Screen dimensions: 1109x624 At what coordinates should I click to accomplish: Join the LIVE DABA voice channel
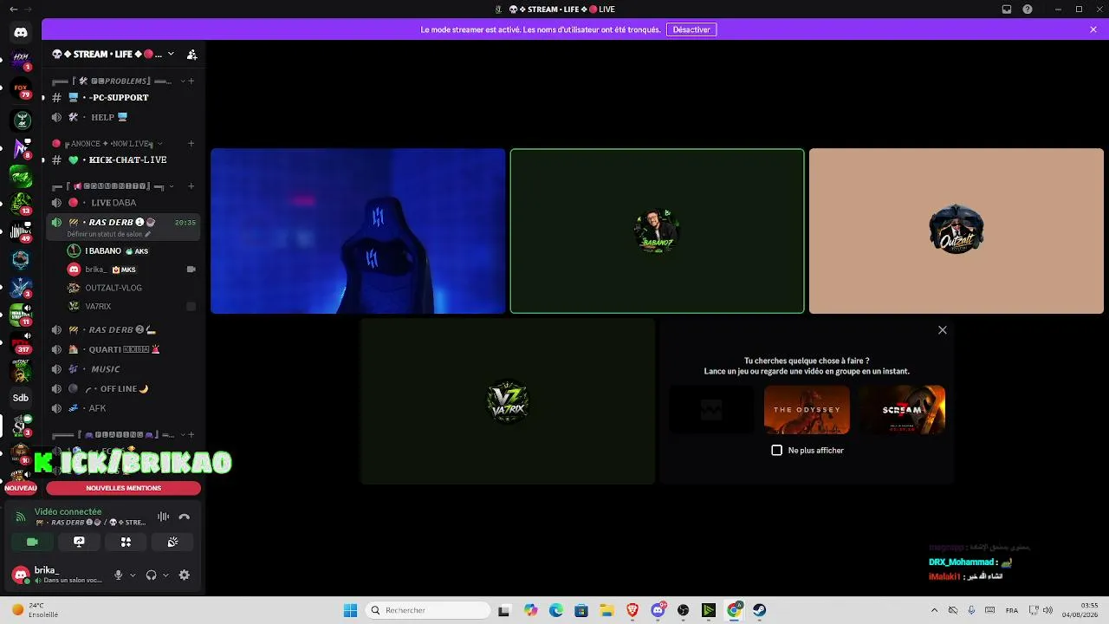point(123,202)
